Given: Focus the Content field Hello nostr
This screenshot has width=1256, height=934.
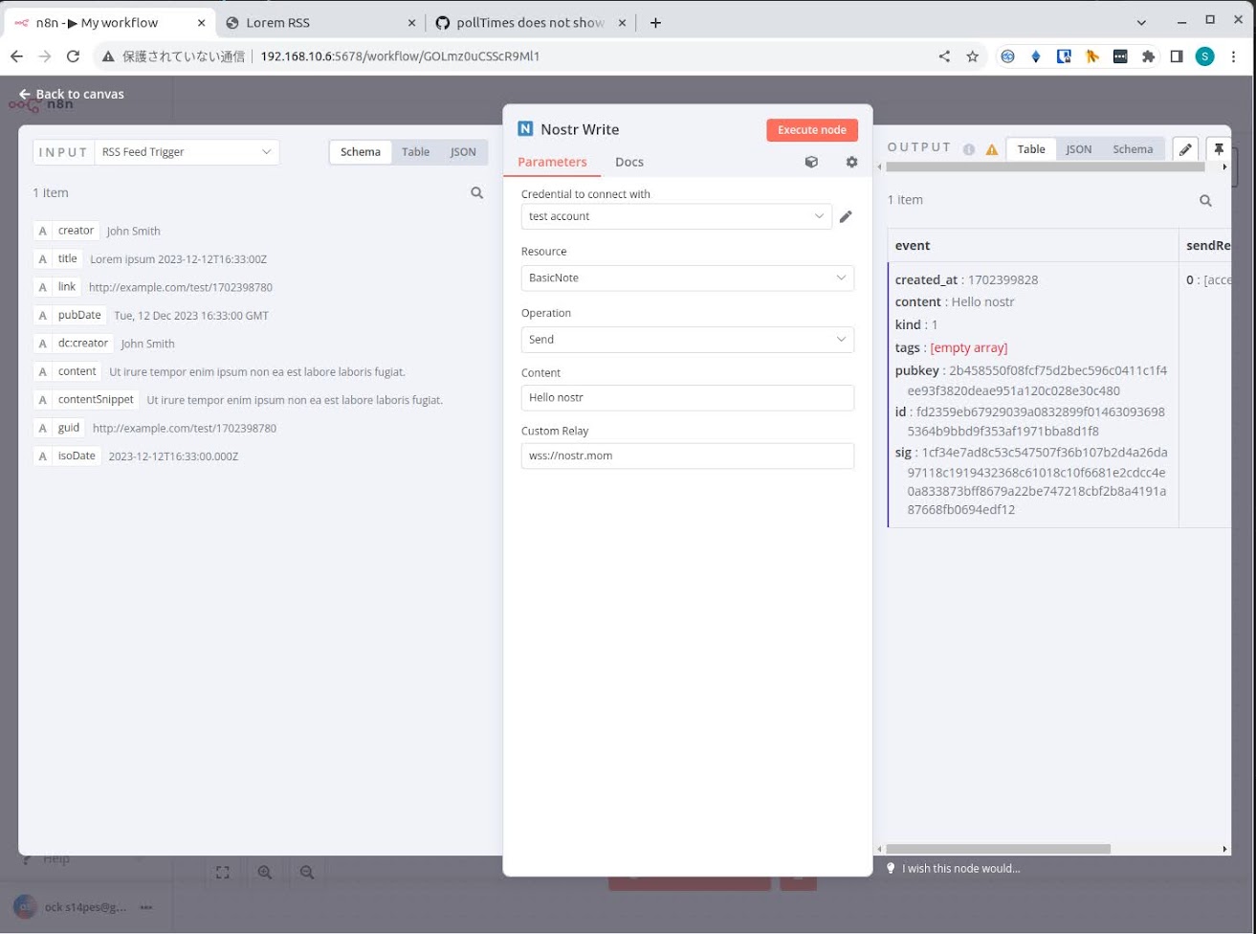Looking at the screenshot, I should 687,397.
